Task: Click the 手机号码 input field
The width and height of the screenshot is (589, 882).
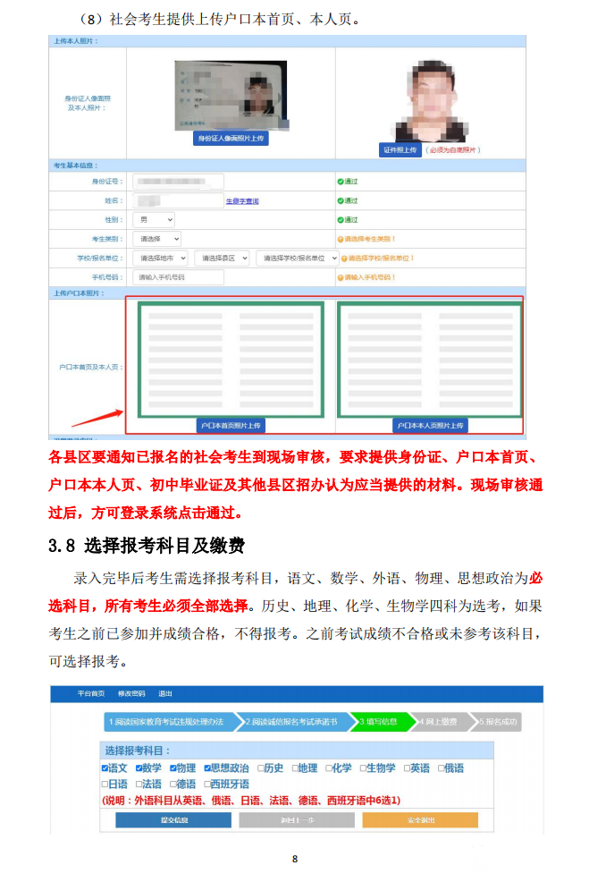Action: pyautogui.click(x=178, y=276)
